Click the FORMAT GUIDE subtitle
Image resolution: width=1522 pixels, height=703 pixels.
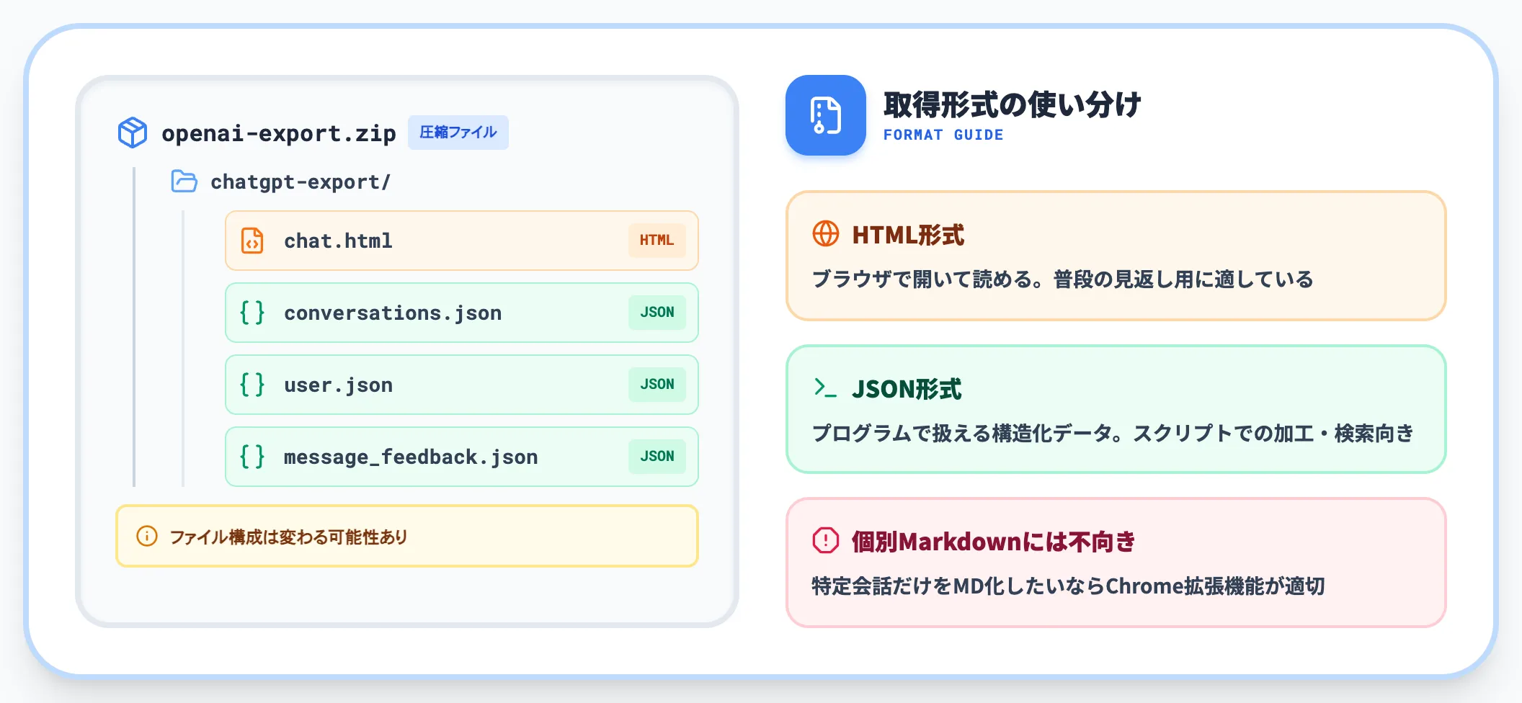point(943,135)
